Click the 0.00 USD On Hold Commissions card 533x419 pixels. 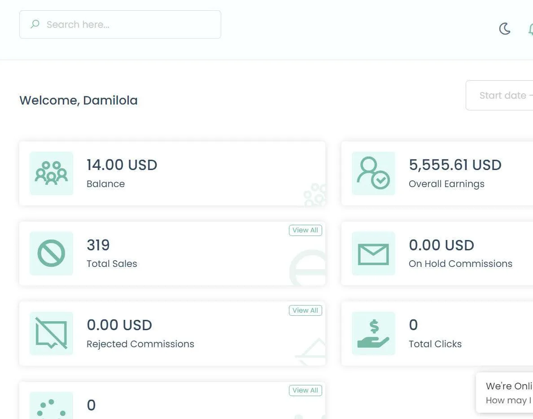pos(437,253)
